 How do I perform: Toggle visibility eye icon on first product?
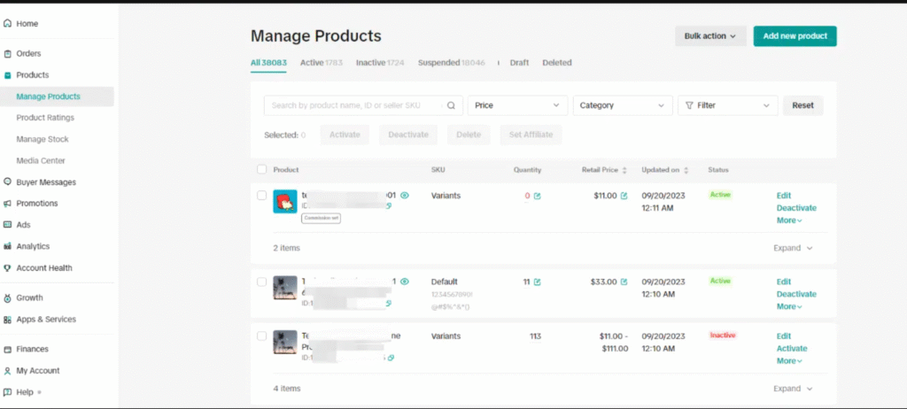pyautogui.click(x=405, y=195)
